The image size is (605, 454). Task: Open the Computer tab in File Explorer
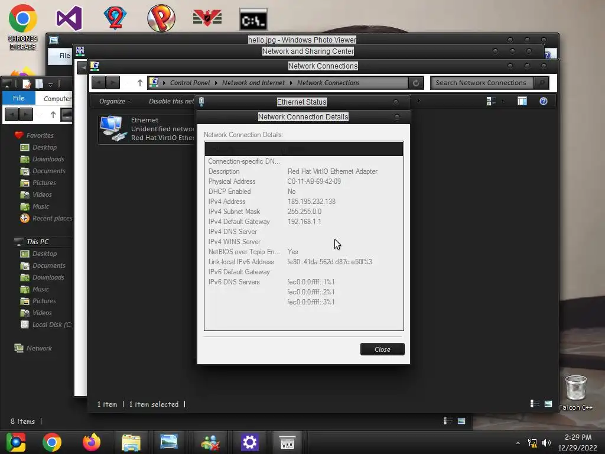[x=57, y=99]
